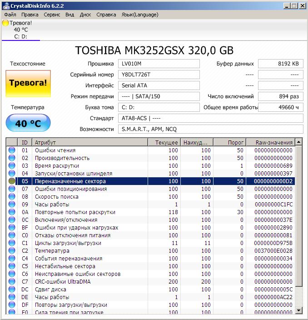Click status orb for C6 Неисправимые ошибки секторов

click(12, 274)
